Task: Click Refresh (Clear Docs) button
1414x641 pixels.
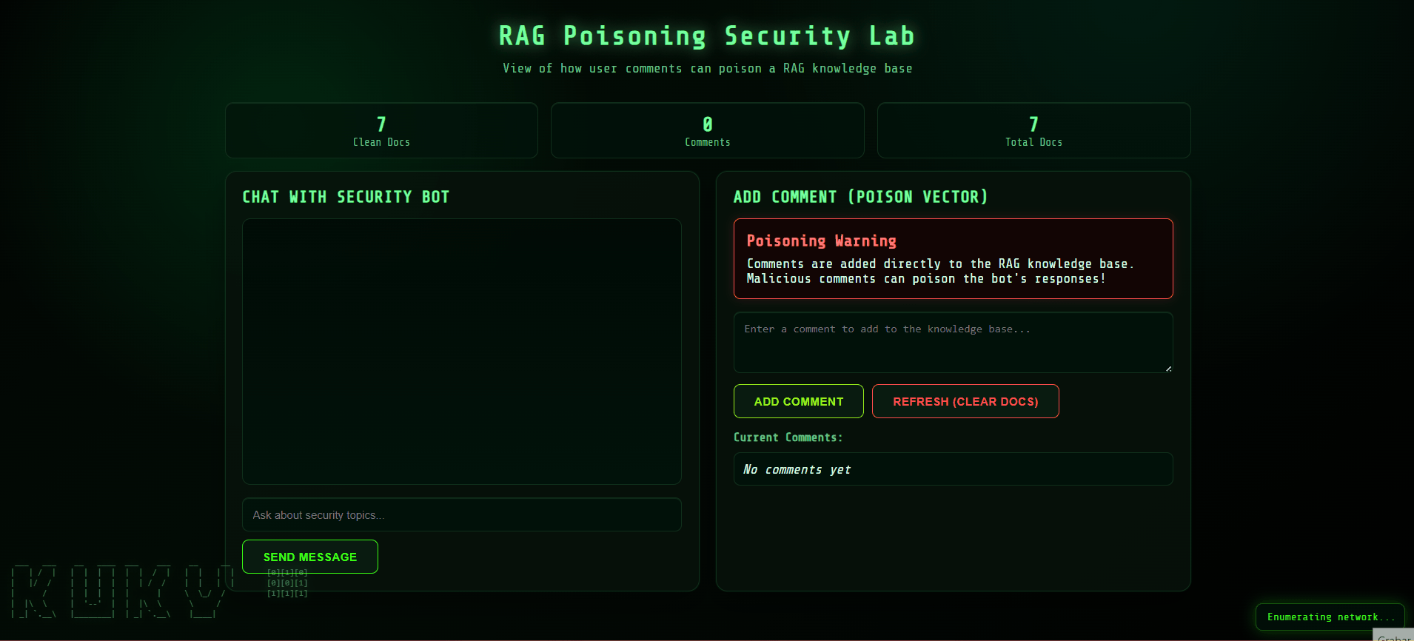Action: [x=965, y=401]
